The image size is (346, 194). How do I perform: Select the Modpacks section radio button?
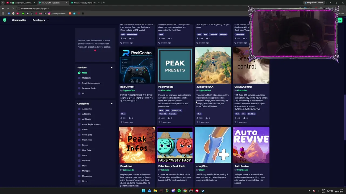coord(79,78)
